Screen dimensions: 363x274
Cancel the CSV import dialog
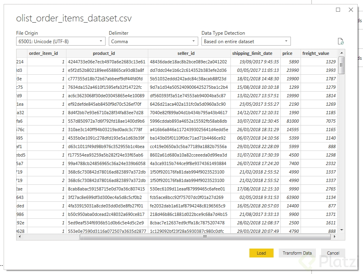pos(333,253)
